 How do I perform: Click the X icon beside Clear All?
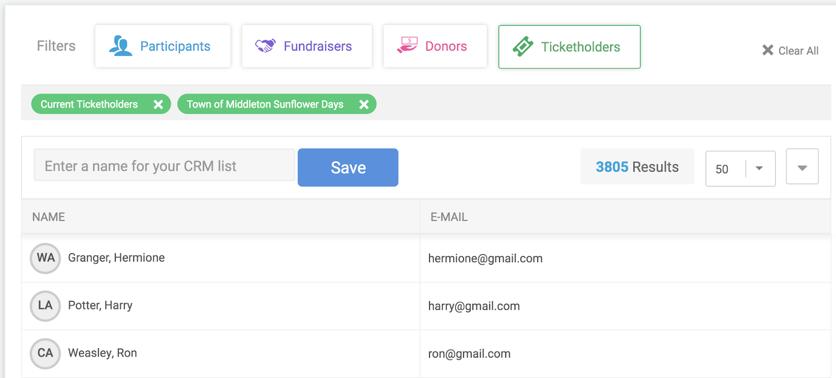(x=768, y=50)
